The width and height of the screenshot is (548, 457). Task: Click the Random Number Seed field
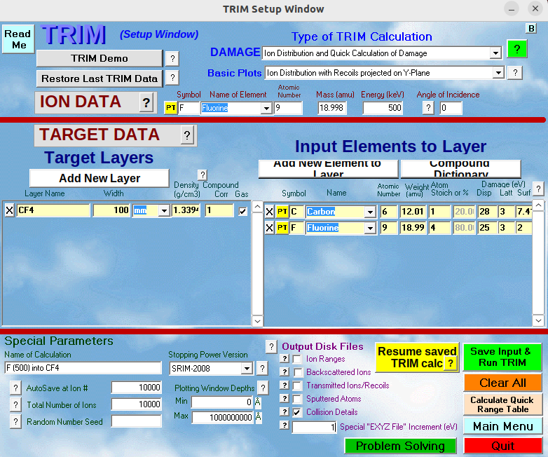[x=137, y=421]
